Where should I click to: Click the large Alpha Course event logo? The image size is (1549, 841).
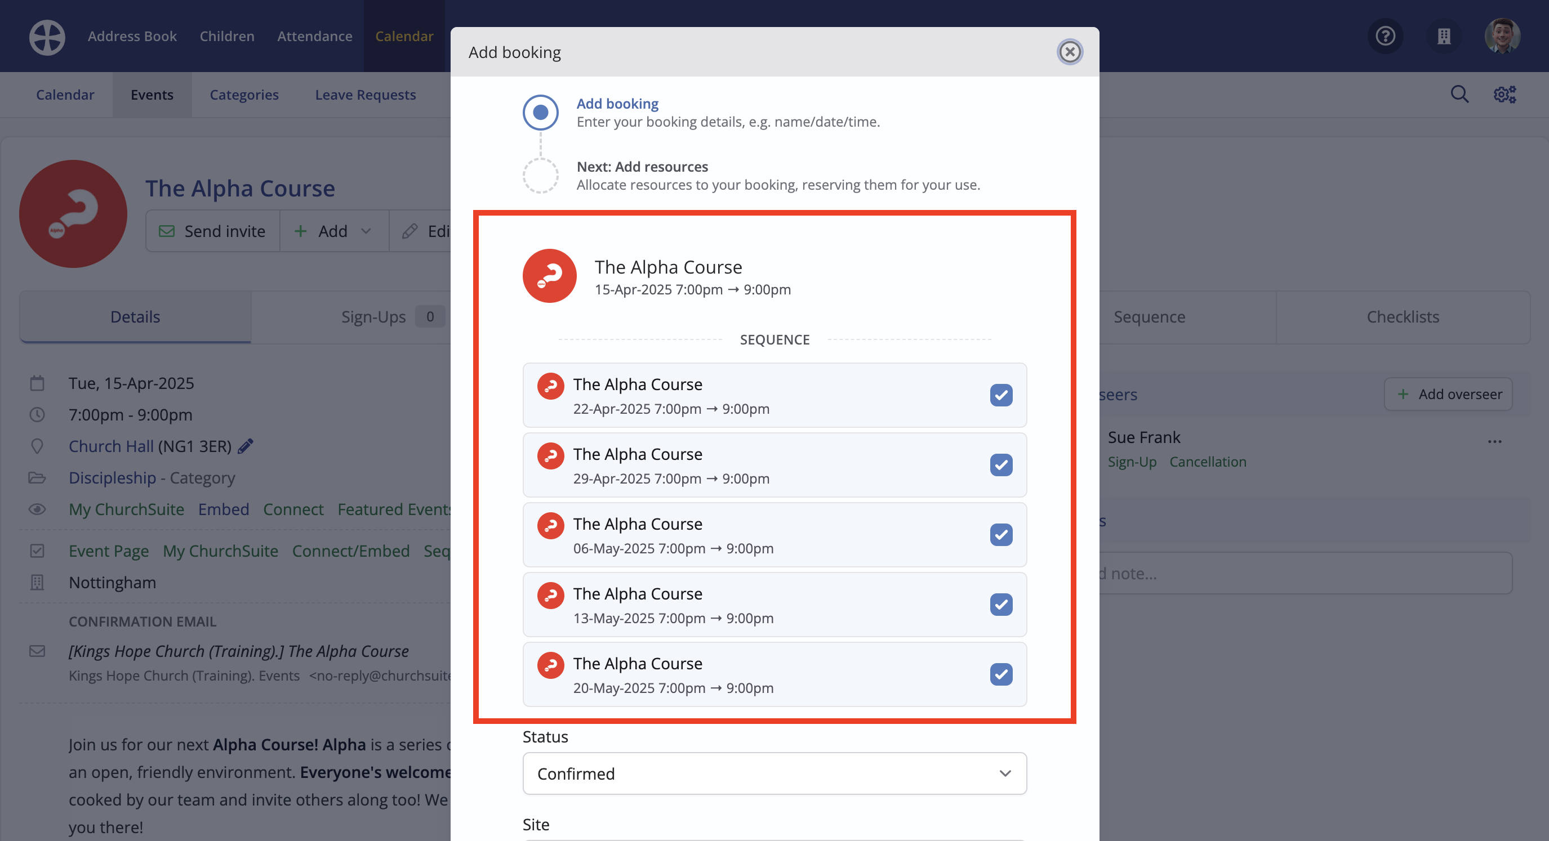click(x=73, y=213)
